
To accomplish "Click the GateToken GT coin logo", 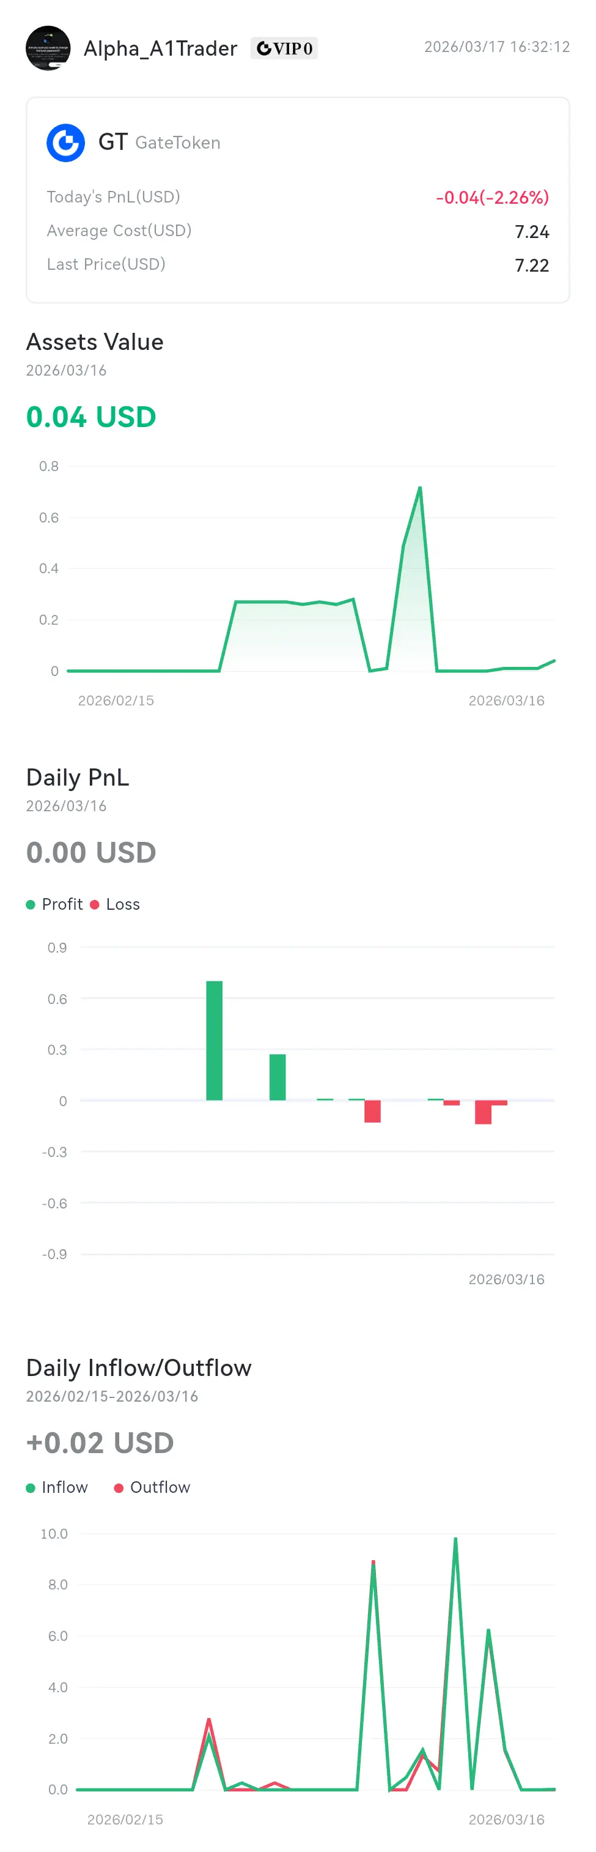I will point(66,143).
